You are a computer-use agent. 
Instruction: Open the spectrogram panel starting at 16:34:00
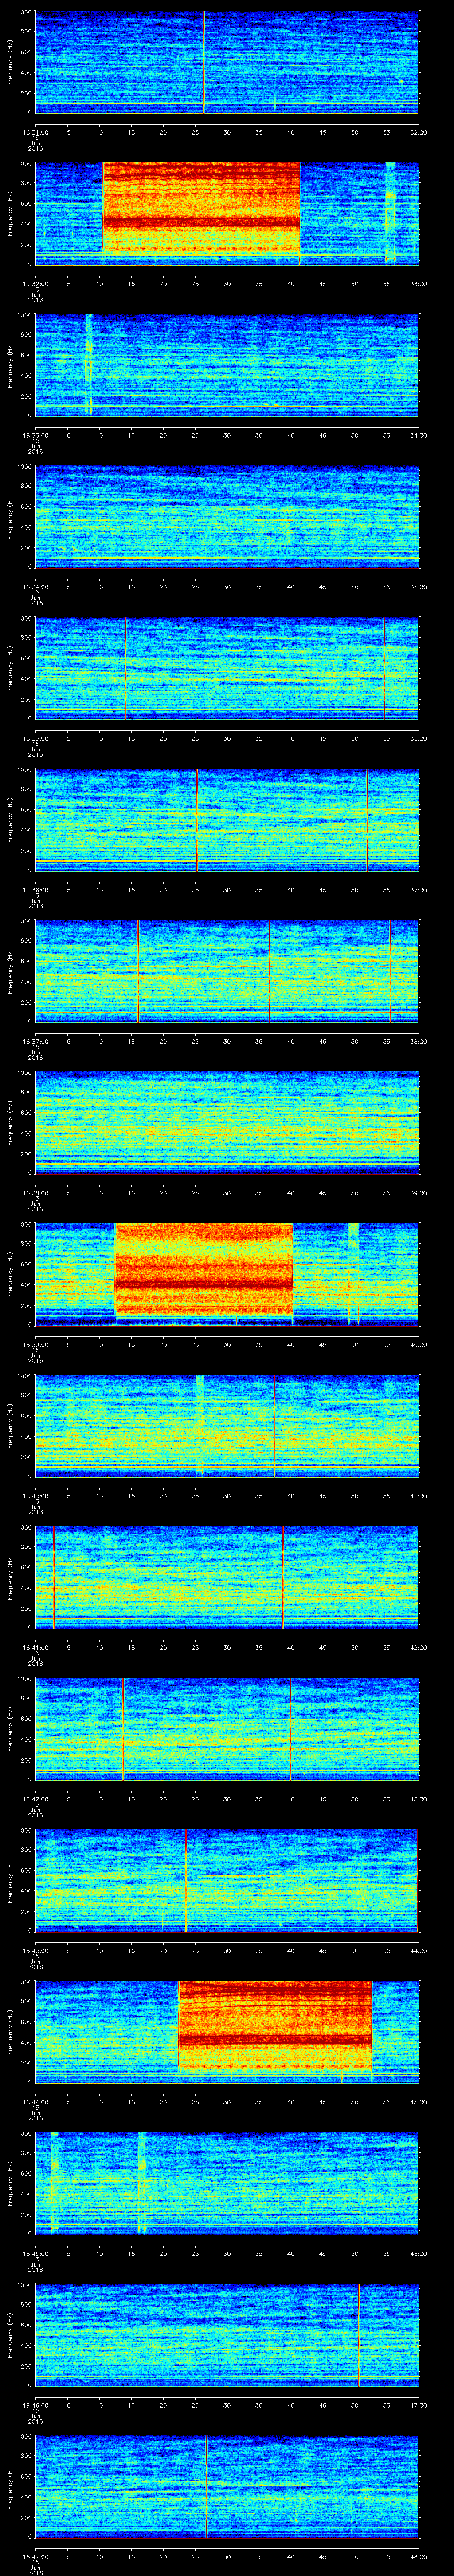227,517
